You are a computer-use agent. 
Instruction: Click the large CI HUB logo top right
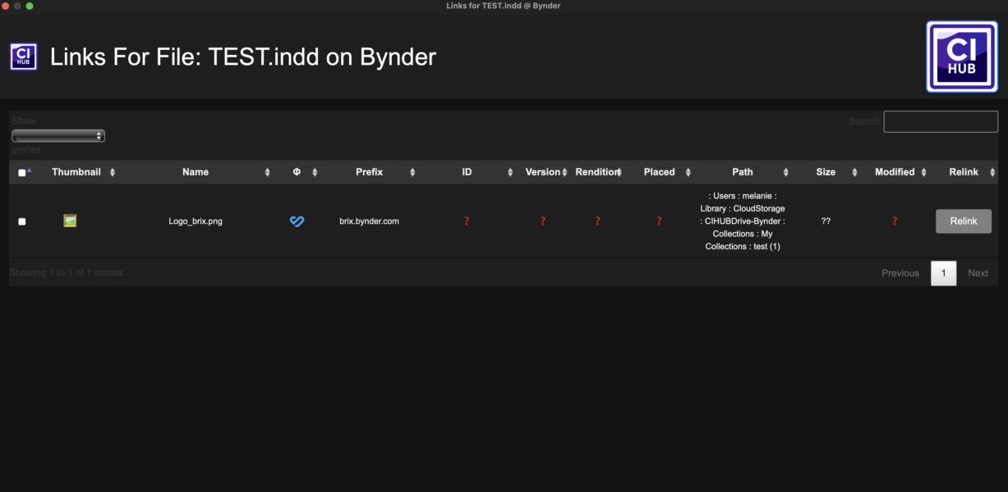[x=961, y=57]
